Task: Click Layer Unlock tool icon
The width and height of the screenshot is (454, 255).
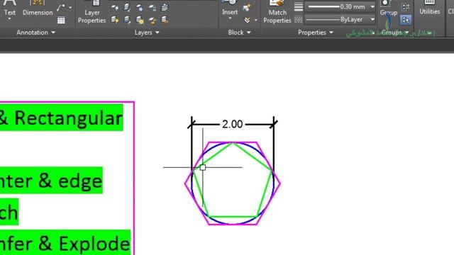Action: coord(152,20)
